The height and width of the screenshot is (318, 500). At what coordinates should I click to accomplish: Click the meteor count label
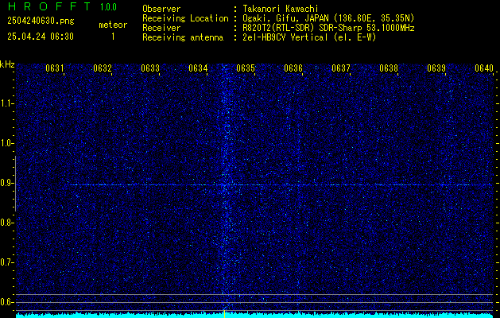[113, 25]
